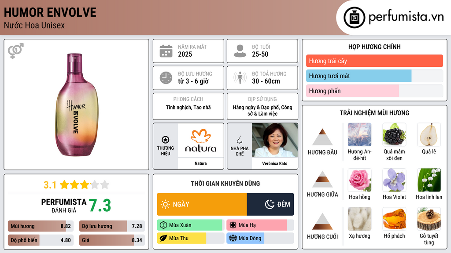Click the Giá 8.34 score bar

[112, 240]
